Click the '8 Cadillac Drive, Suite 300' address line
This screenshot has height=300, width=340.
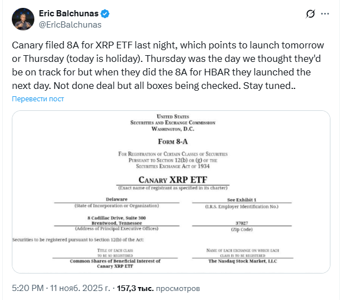click(x=117, y=218)
